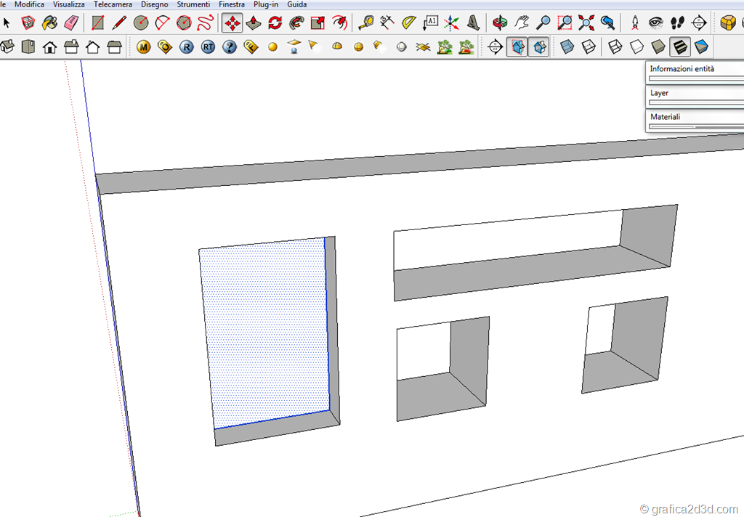
Task: Expand the Materiali panel
Action: point(695,117)
